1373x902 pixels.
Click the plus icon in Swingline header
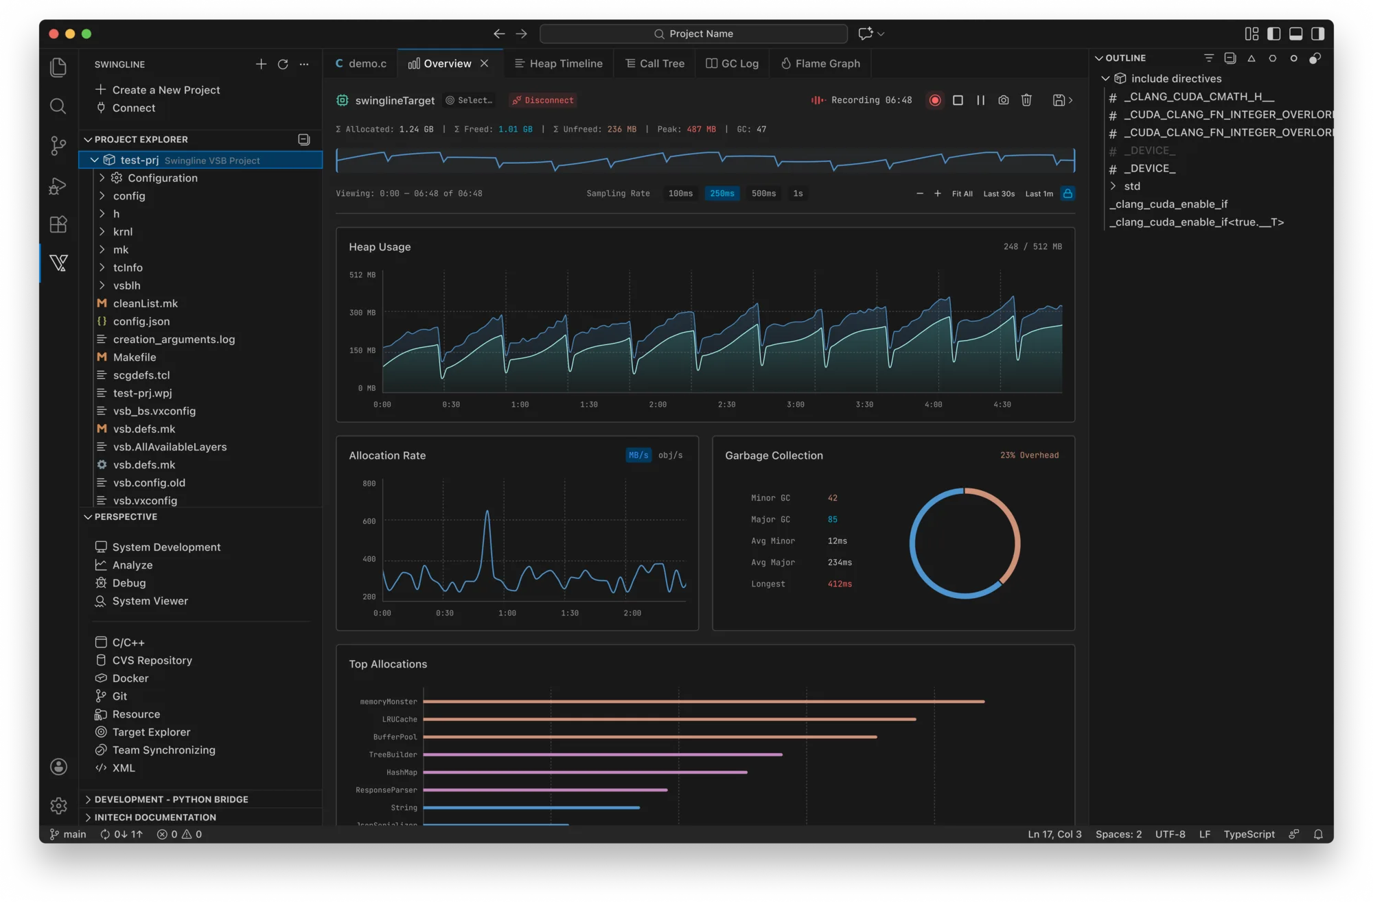click(261, 64)
